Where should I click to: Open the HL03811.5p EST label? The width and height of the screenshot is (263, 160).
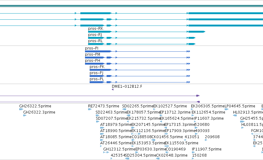click(252, 125)
